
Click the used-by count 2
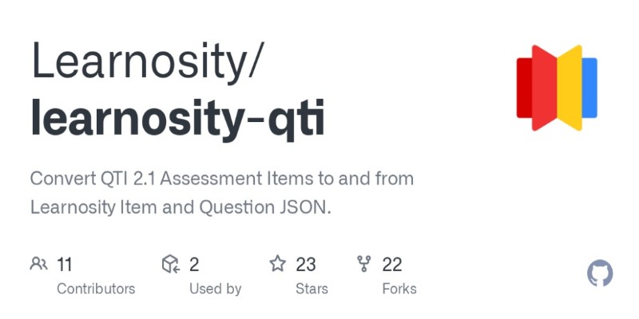pyautogui.click(x=194, y=265)
